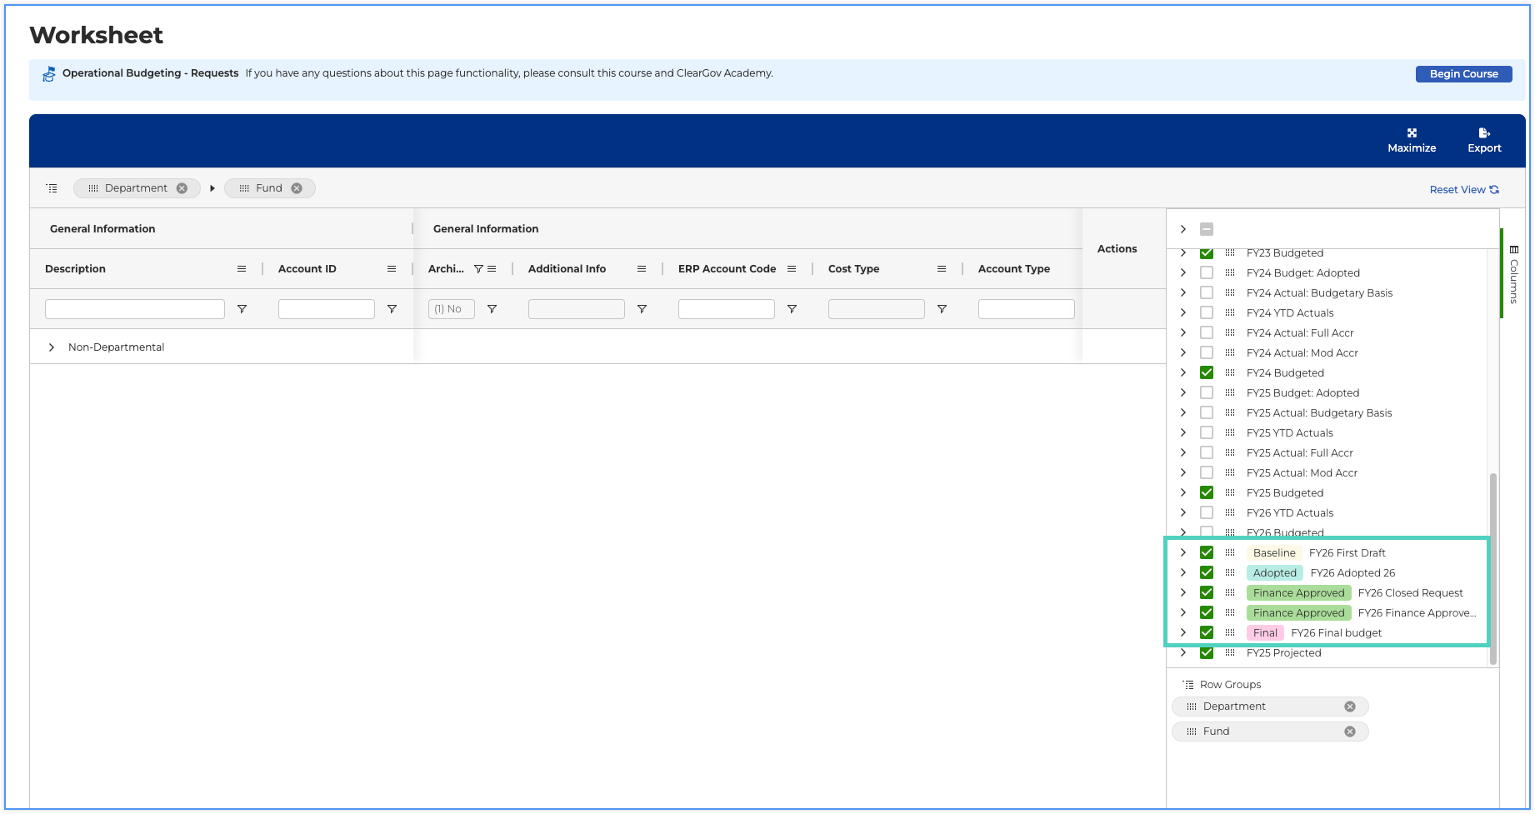The height and width of the screenshot is (814, 1535).
Task: Remove Fund from Row Groups panel
Action: tap(1350, 732)
